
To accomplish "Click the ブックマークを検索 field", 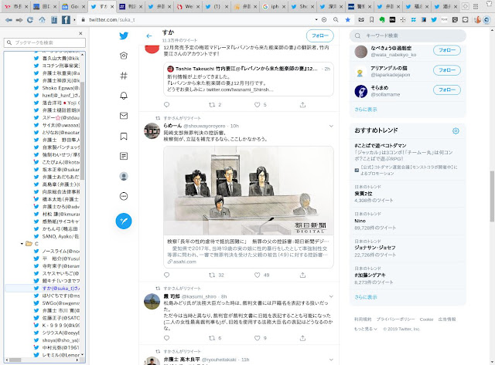I will 45,42.
